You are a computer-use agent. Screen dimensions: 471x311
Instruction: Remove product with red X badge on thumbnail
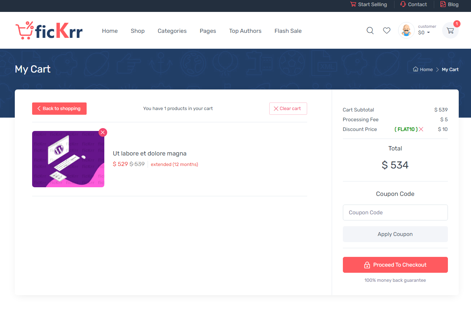click(103, 132)
